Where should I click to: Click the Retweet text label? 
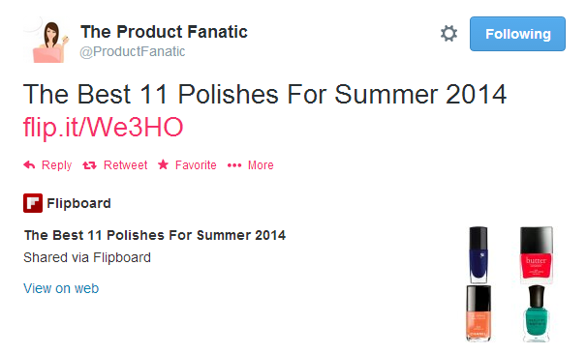(125, 165)
